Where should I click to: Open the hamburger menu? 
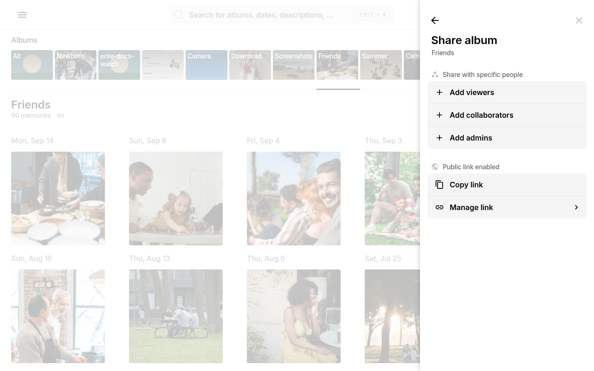point(22,15)
